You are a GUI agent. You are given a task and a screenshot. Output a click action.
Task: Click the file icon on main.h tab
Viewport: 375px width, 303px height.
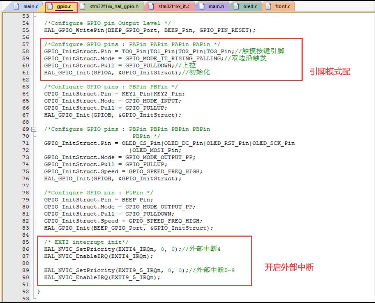tap(202, 6)
